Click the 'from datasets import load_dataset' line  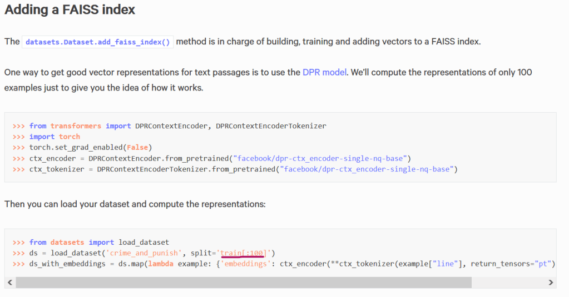99,242
